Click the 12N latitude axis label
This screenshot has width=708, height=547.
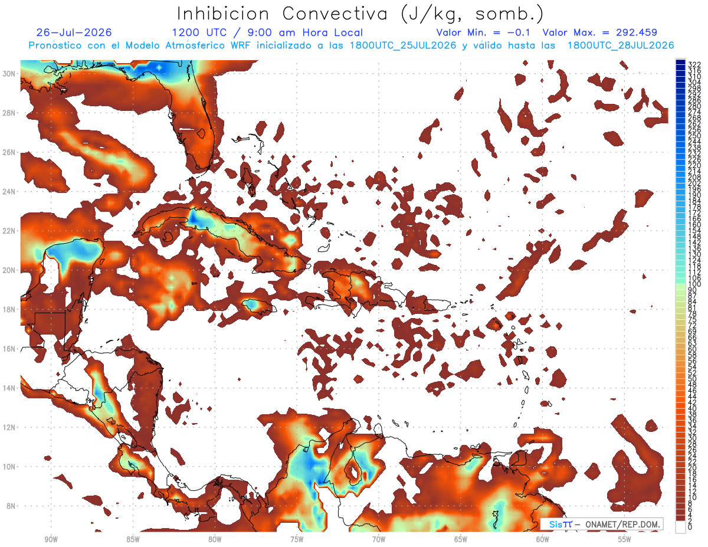10,427
